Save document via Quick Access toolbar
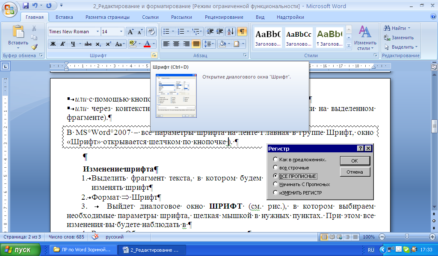Screen dimensions: 438x256 pos(25,5)
